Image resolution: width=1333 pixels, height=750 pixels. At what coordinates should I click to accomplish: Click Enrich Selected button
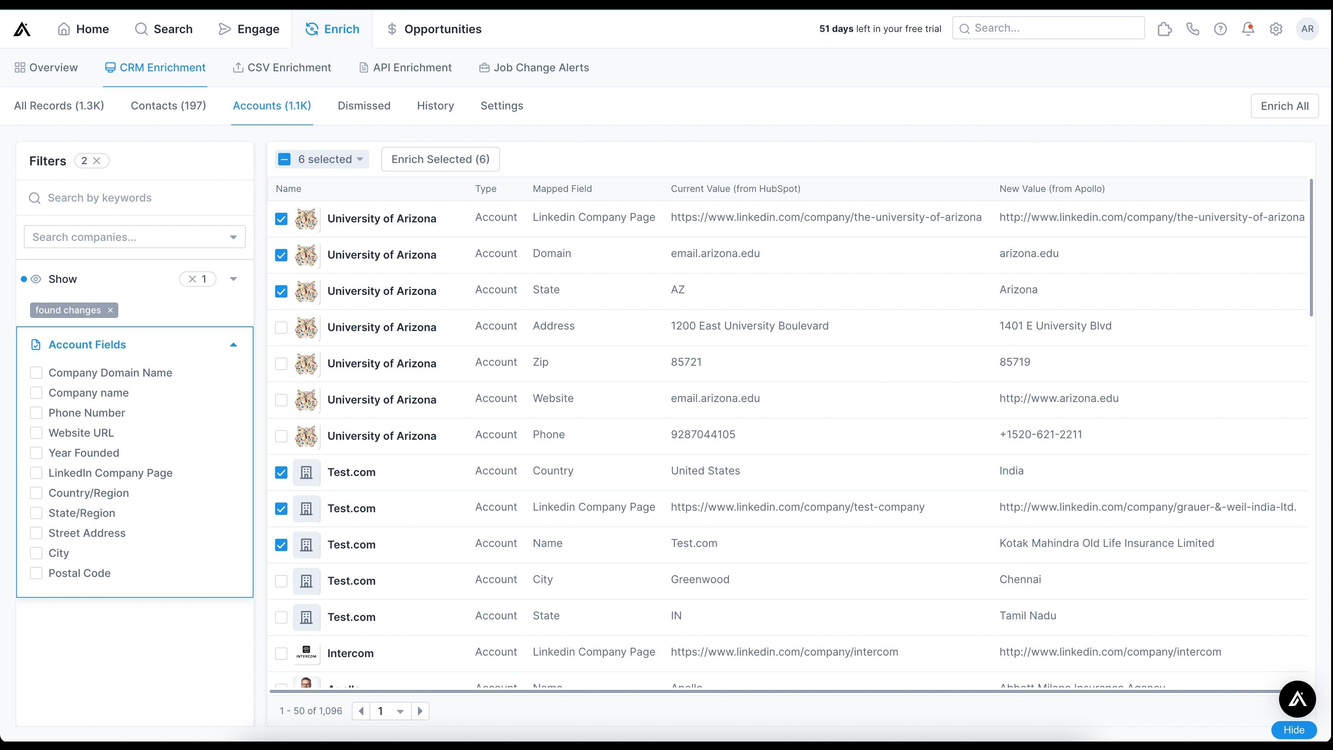click(440, 159)
